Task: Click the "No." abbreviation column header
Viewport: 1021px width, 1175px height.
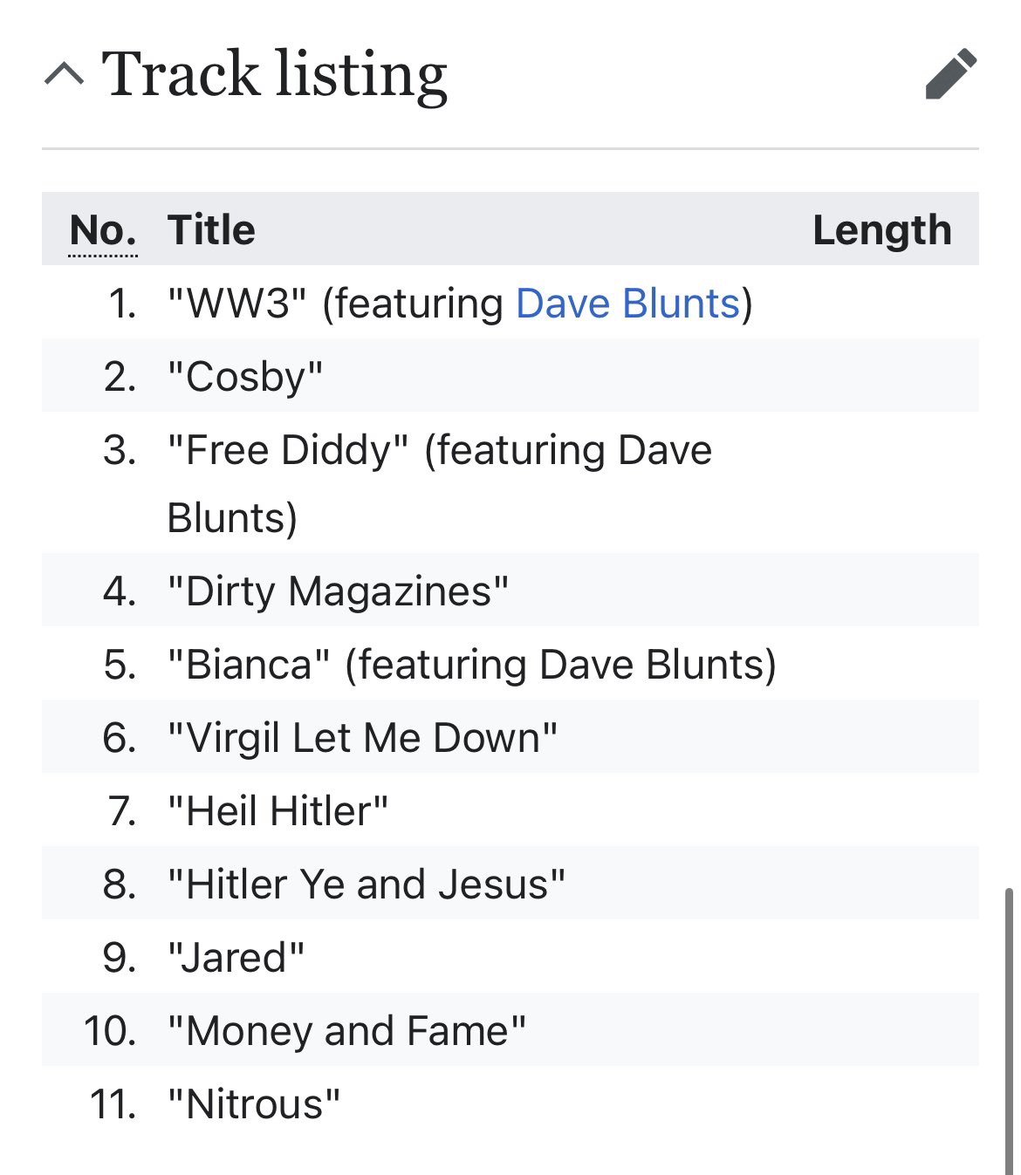Action: coord(103,230)
